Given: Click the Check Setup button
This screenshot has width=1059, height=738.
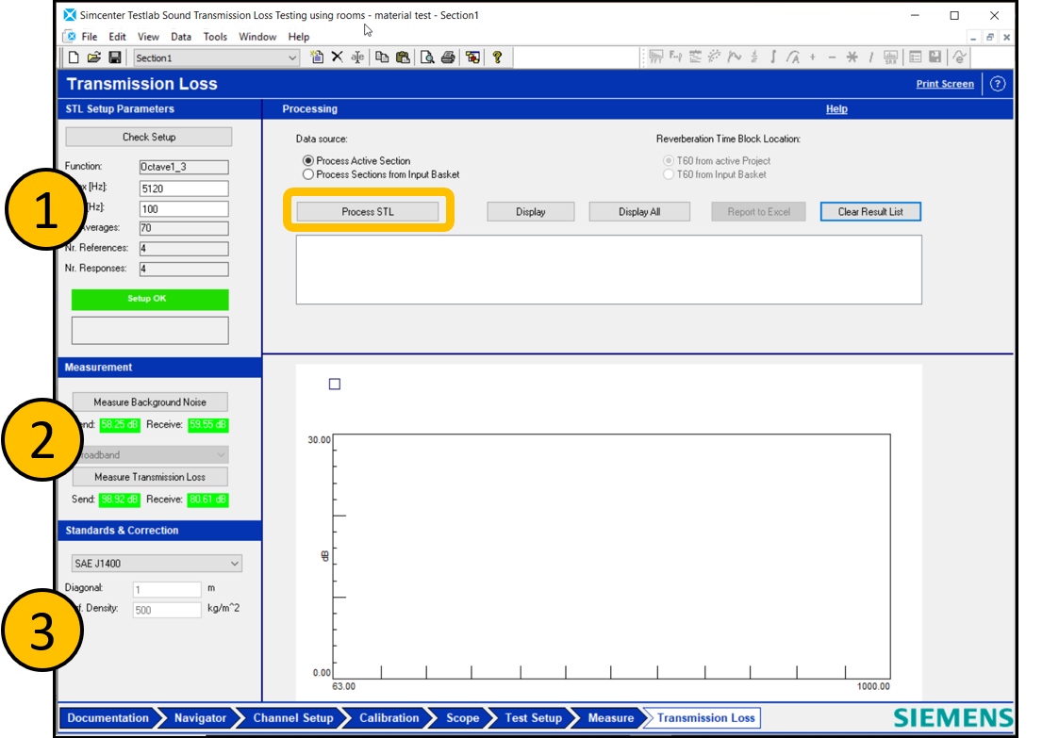Looking at the screenshot, I should pyautogui.click(x=149, y=137).
